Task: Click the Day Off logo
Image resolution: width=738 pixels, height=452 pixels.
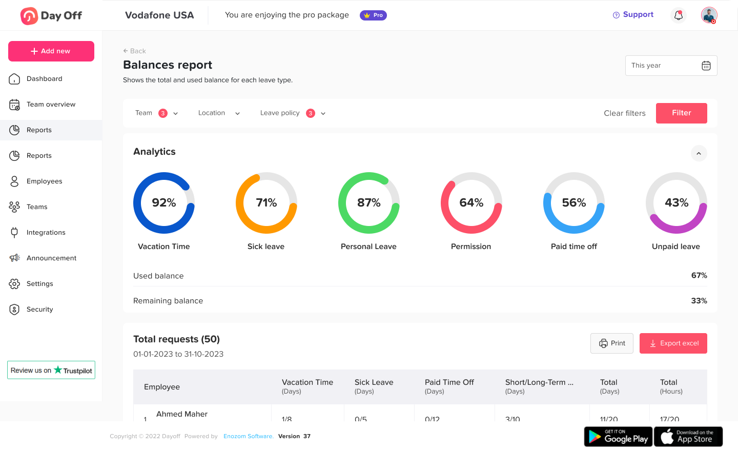Action: (x=51, y=16)
